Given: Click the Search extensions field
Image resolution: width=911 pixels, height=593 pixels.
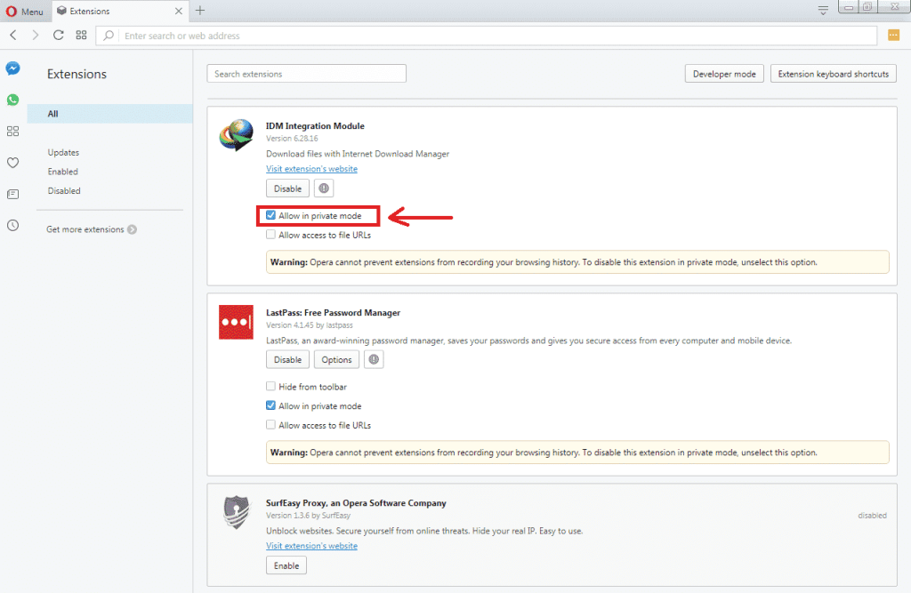Looking at the screenshot, I should [306, 74].
